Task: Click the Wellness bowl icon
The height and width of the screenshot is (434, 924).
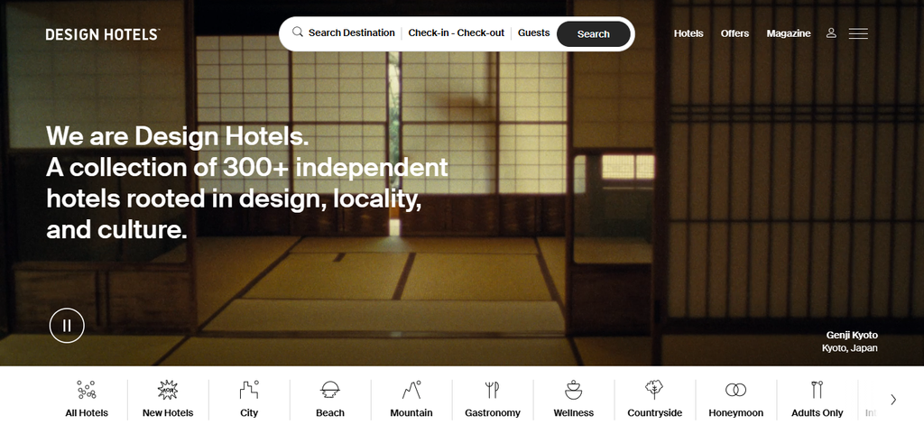Action: (x=573, y=389)
